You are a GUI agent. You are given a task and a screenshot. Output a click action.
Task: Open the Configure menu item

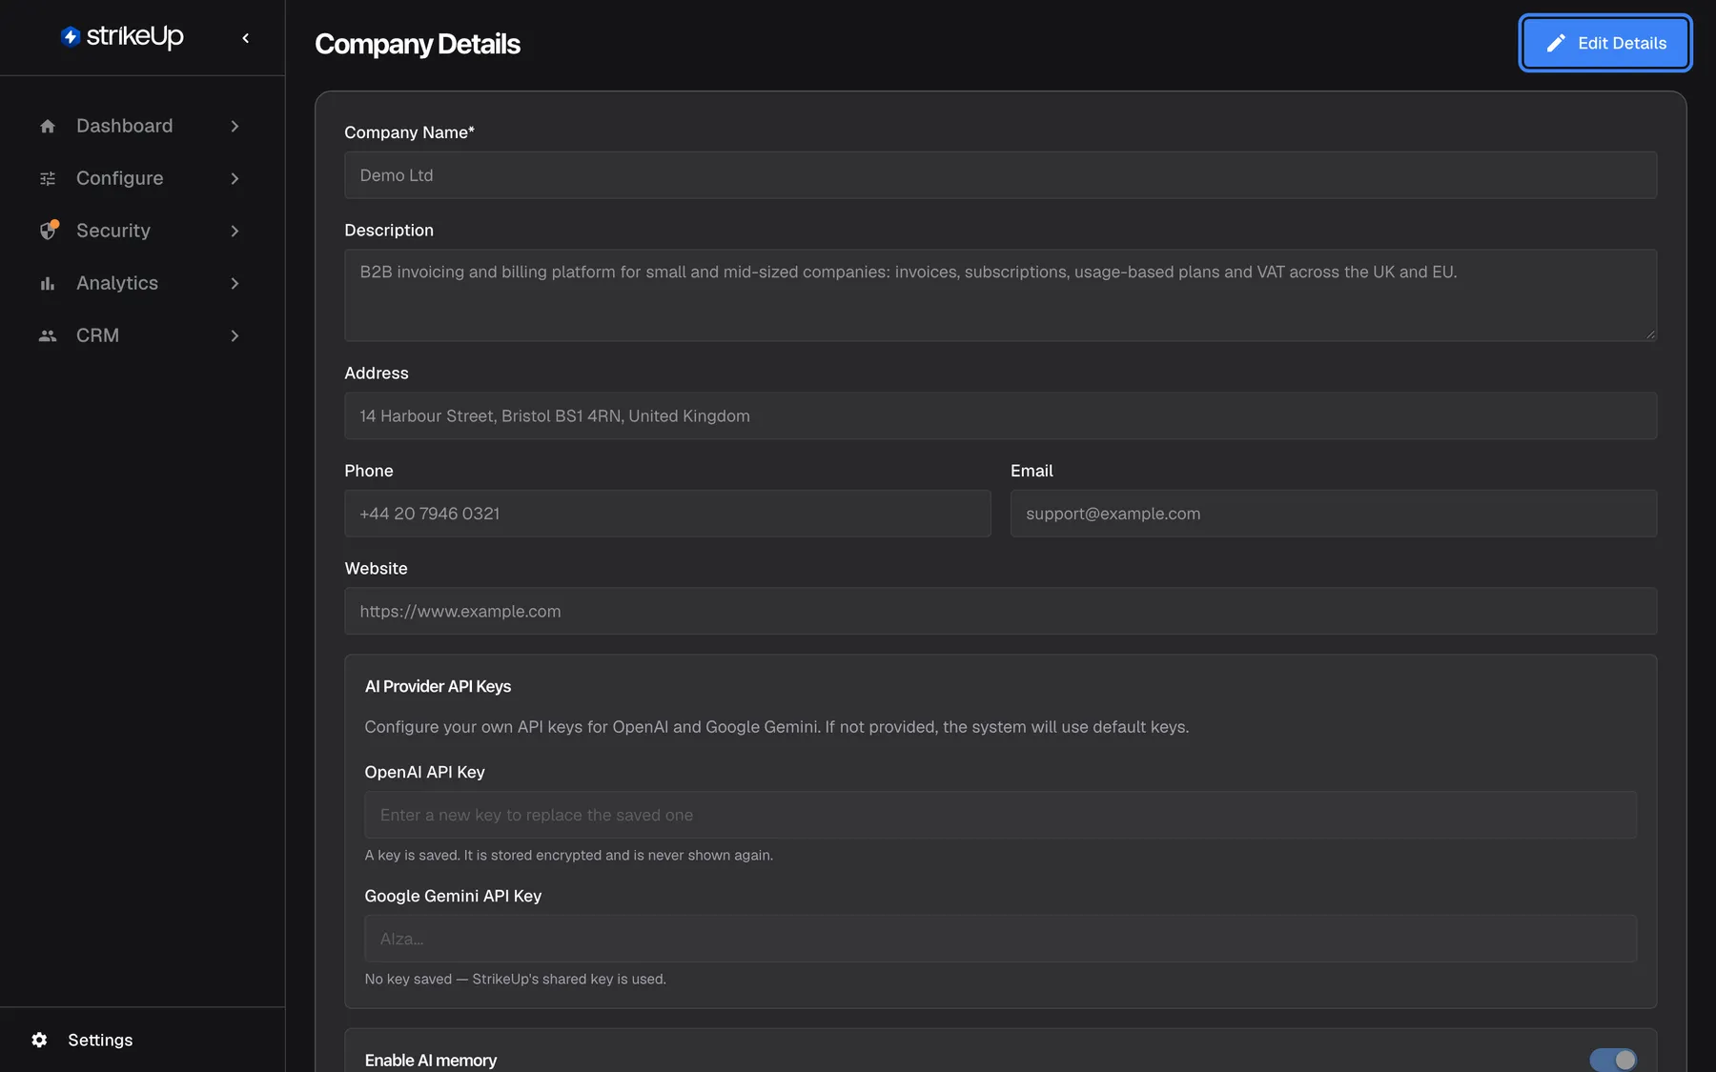[142, 178]
